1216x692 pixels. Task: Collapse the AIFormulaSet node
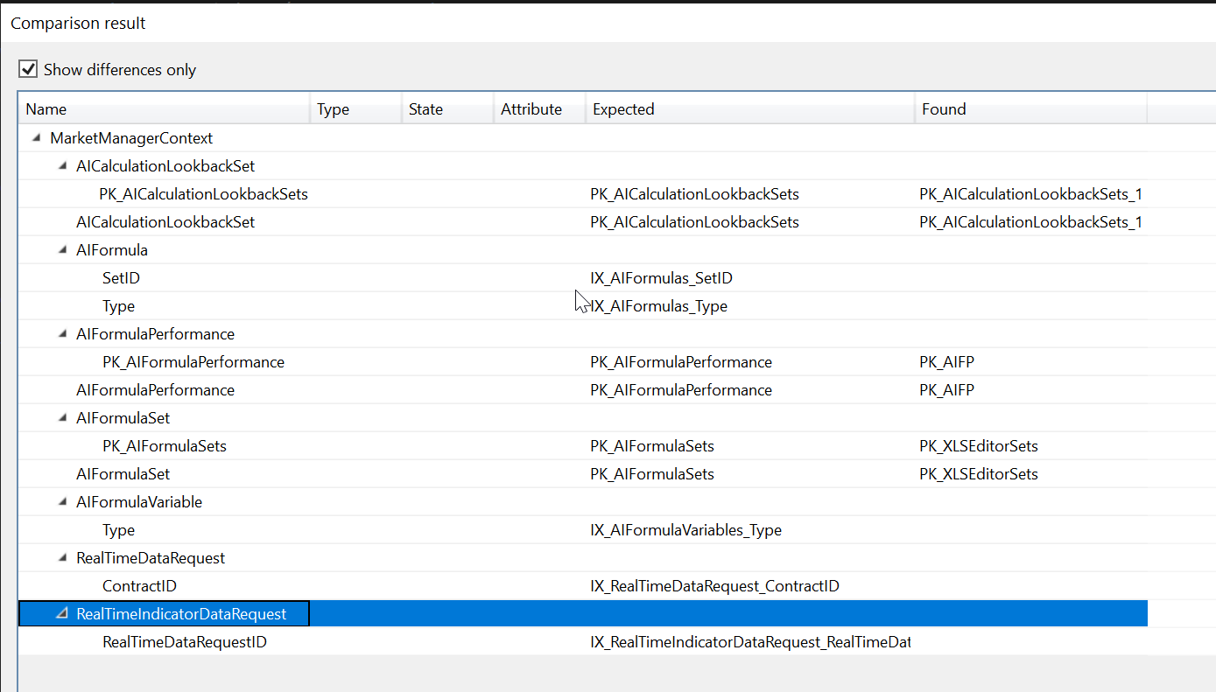(x=61, y=417)
